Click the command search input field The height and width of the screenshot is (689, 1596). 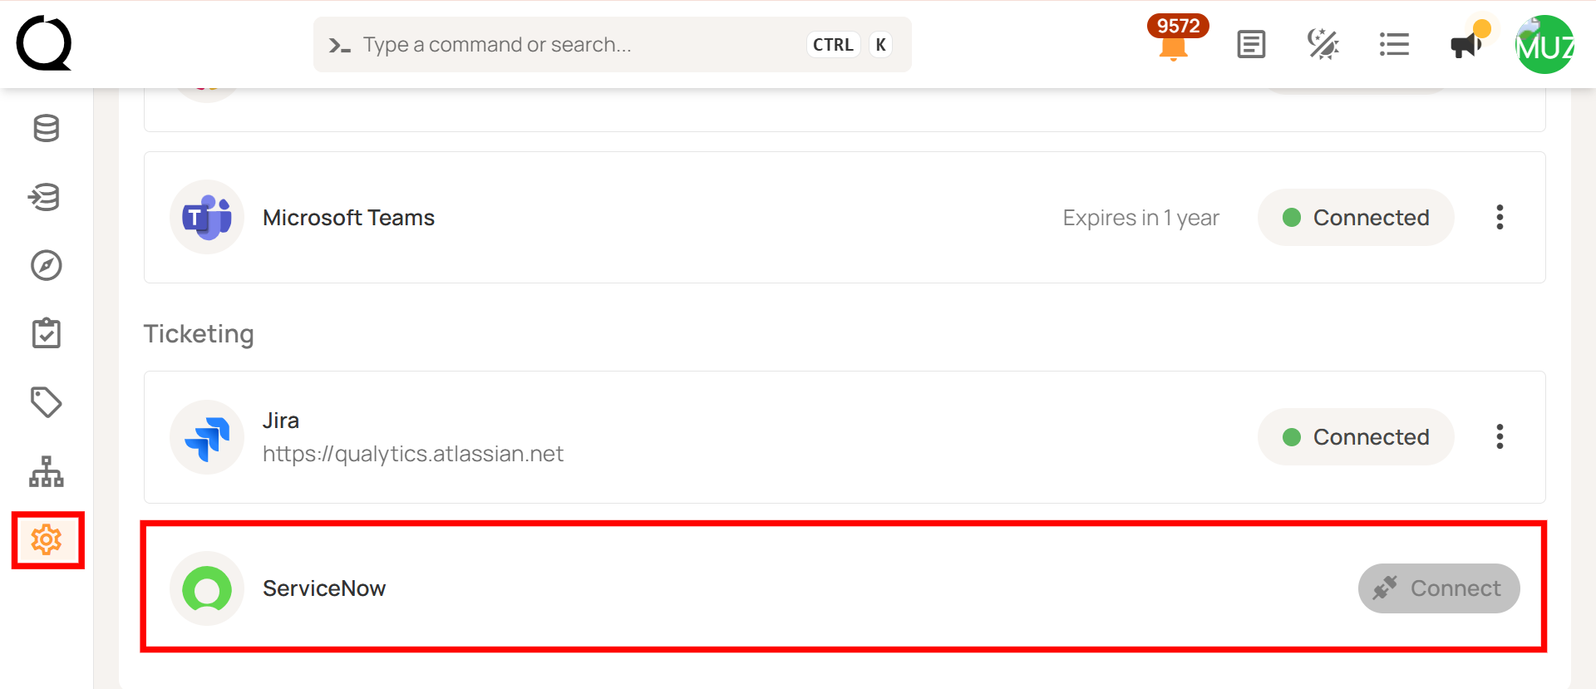pos(582,44)
